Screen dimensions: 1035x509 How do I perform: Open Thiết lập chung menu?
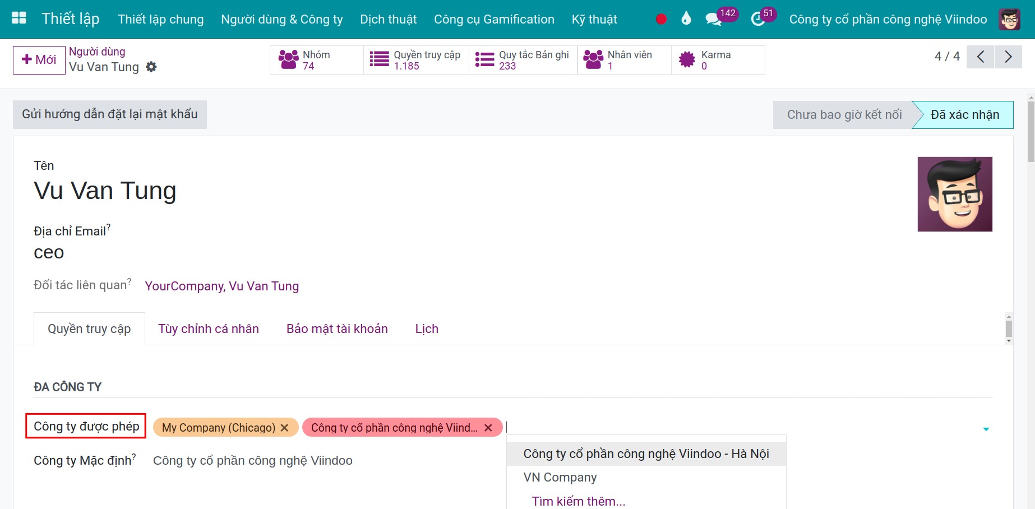pyautogui.click(x=161, y=19)
